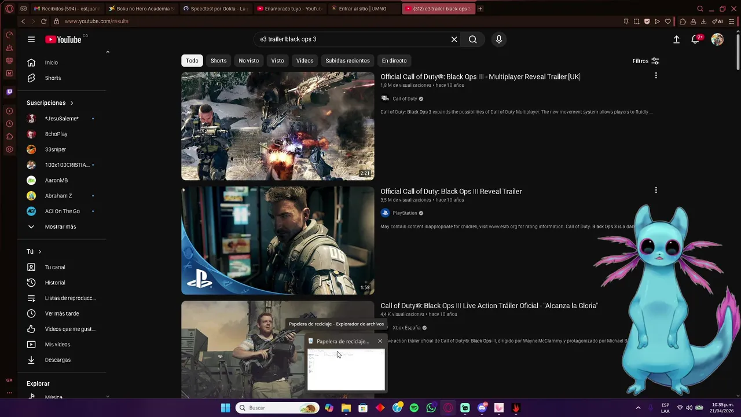This screenshot has width=741, height=417.
Task: Click the magnifier search button
Action: coord(473,39)
